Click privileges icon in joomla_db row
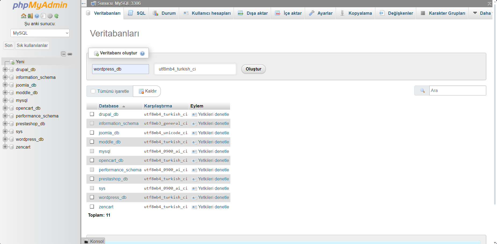Image resolution: width=497 pixels, height=244 pixels. 194,133
